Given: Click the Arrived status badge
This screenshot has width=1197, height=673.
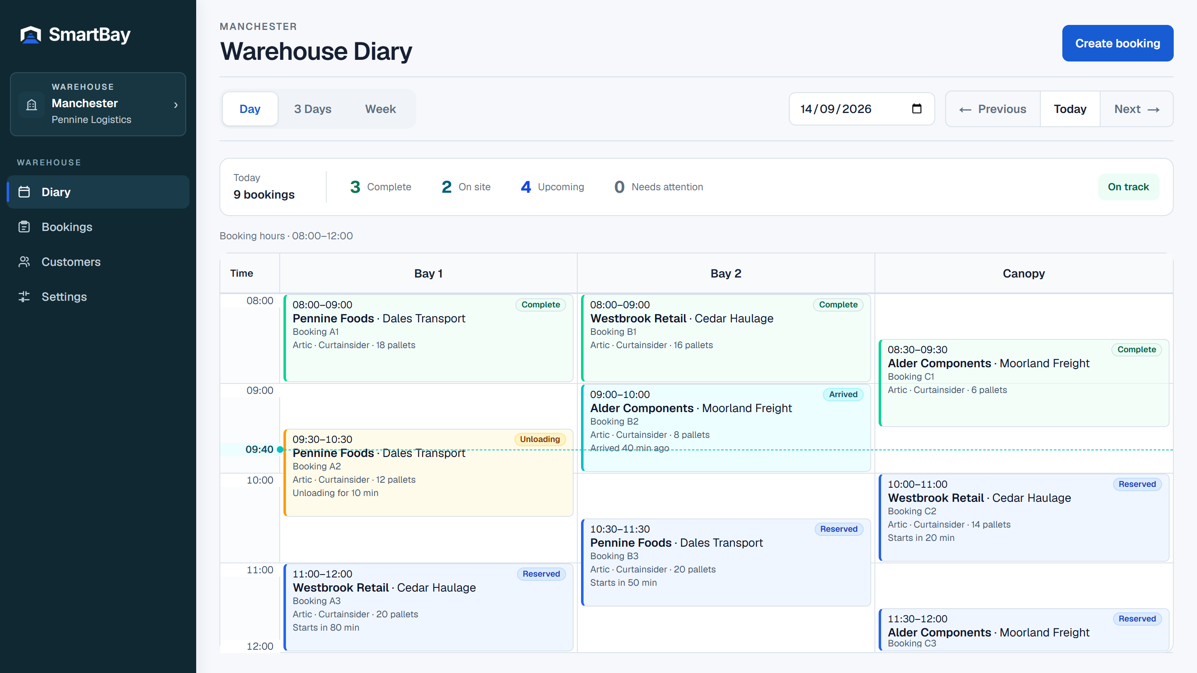Looking at the screenshot, I should 843,394.
